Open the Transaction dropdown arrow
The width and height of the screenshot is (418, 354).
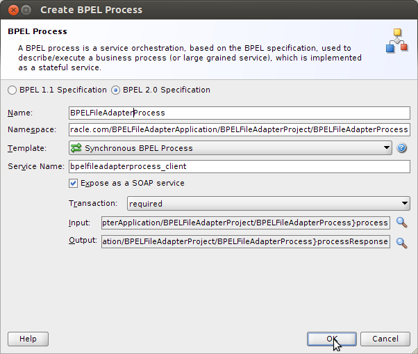404,204
